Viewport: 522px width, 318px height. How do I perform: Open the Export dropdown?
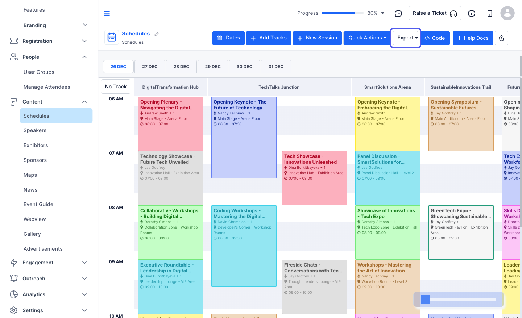pos(406,38)
